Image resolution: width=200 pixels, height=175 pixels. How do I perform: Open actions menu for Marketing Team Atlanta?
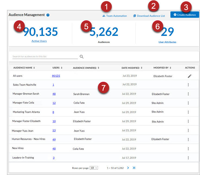(188, 112)
